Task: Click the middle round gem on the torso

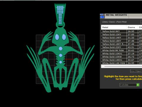Action: pos(61,55)
